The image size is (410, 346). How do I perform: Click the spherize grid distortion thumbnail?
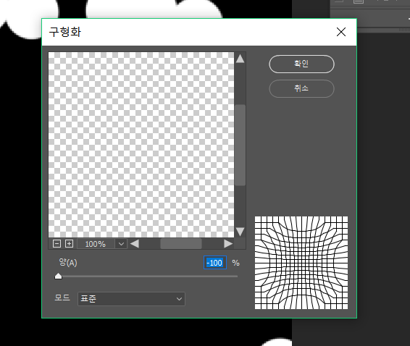point(301,263)
